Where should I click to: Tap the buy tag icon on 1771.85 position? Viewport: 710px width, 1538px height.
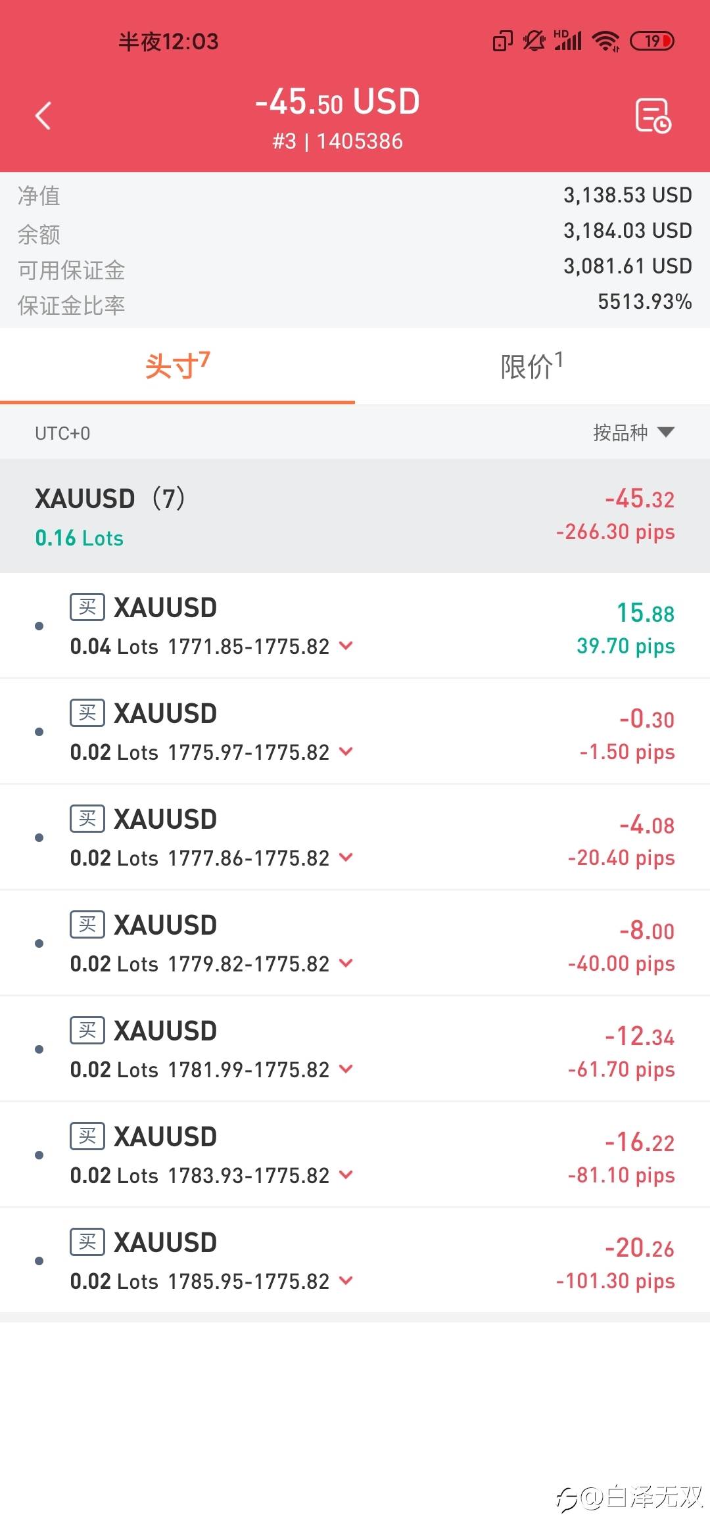(x=87, y=607)
